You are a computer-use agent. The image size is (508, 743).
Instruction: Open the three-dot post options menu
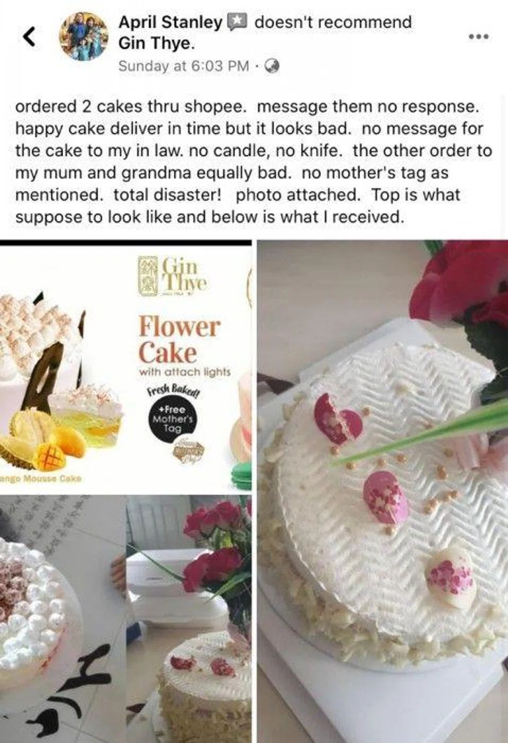click(479, 37)
